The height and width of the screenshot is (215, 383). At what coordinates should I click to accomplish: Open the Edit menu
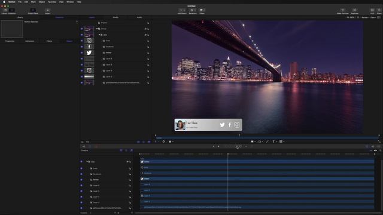(x=26, y=2)
